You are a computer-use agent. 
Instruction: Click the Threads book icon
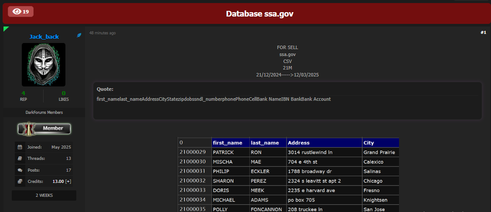[20, 159]
